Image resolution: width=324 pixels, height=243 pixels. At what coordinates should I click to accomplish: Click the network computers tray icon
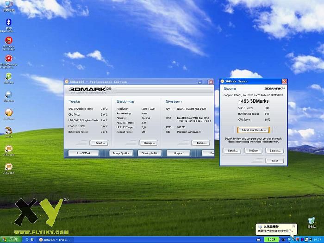click(310, 239)
